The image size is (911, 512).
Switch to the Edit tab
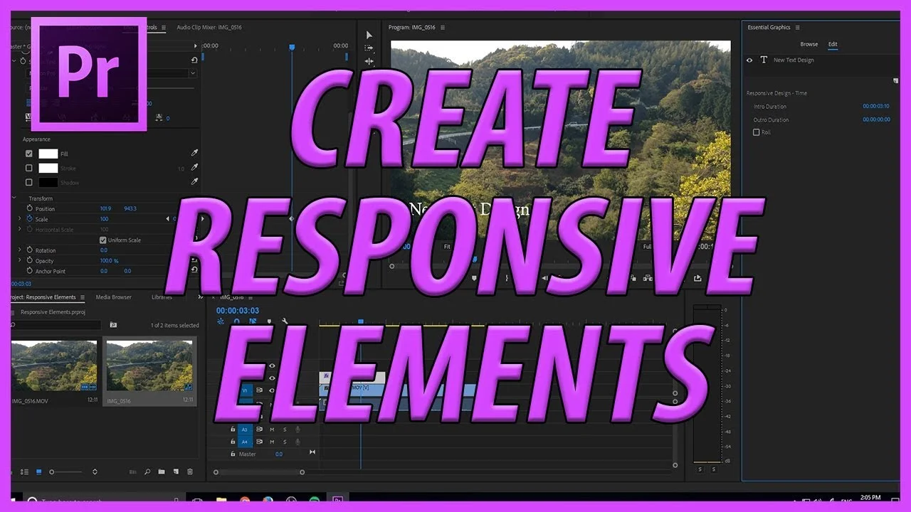[x=833, y=44]
